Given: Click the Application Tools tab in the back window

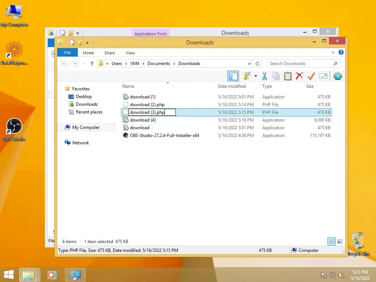Looking at the screenshot, I should click(x=151, y=33).
